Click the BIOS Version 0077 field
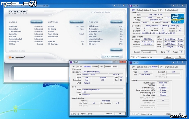Viewport: 189px width, 119px height. point(102,92)
